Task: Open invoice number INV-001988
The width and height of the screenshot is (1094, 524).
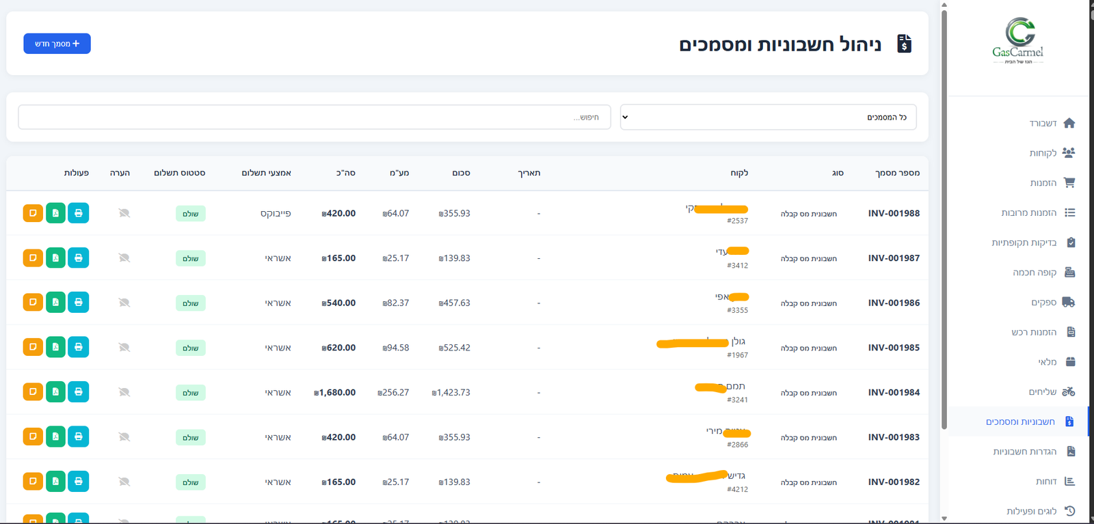Action: pyautogui.click(x=894, y=213)
